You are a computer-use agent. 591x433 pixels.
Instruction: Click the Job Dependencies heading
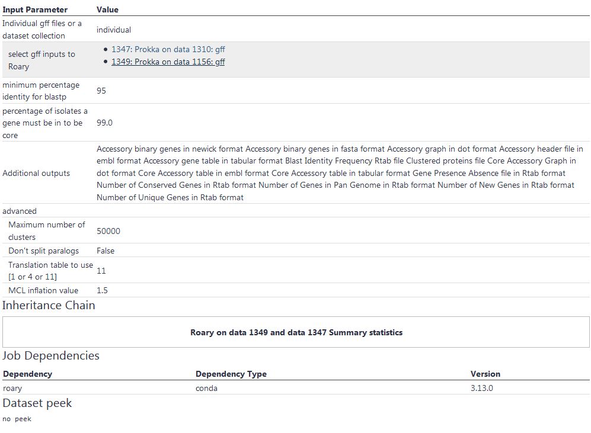pos(51,355)
